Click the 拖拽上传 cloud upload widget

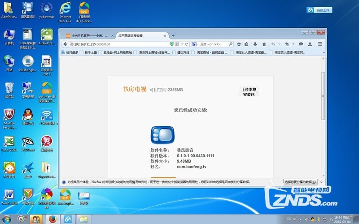(x=319, y=10)
